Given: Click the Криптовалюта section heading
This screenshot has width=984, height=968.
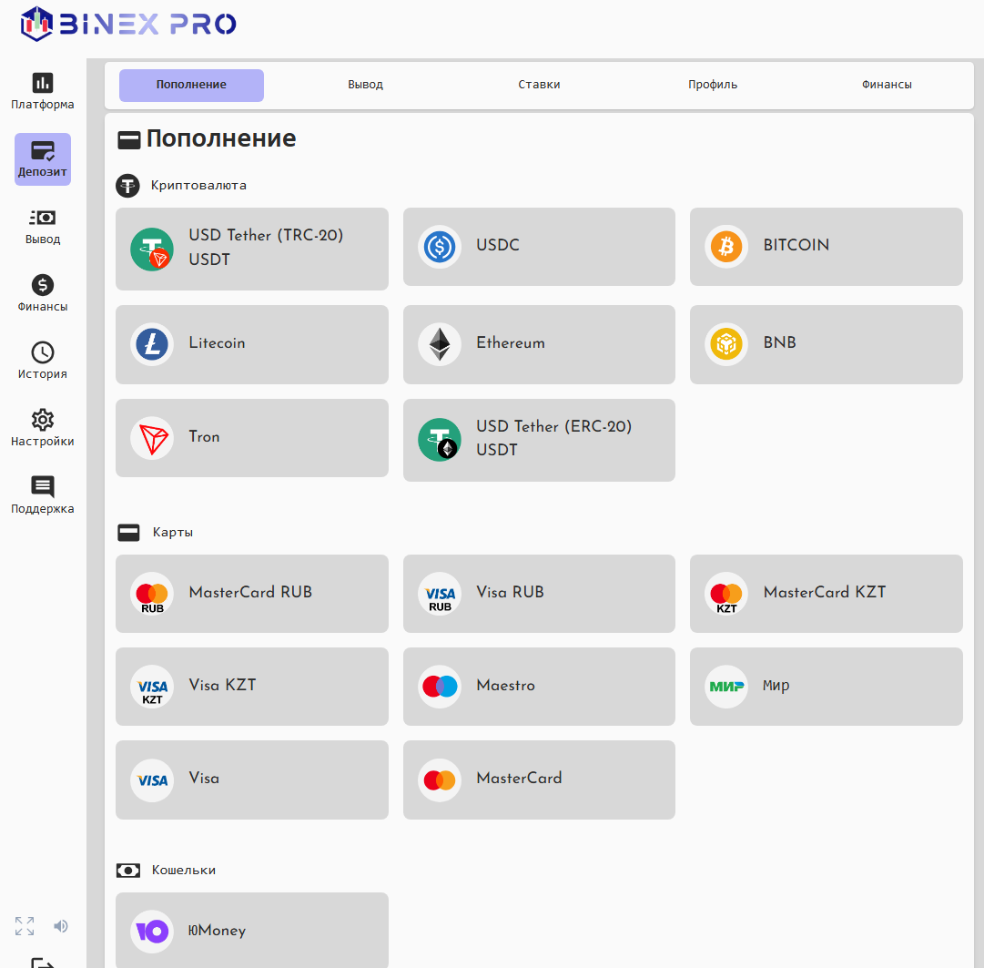Looking at the screenshot, I should click(x=198, y=185).
